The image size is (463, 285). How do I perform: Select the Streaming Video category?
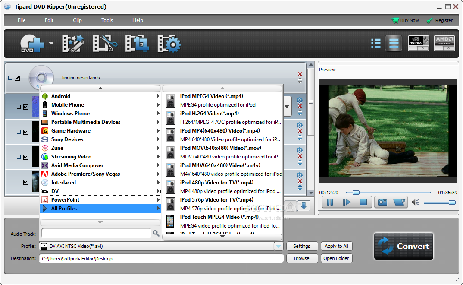[100, 157]
